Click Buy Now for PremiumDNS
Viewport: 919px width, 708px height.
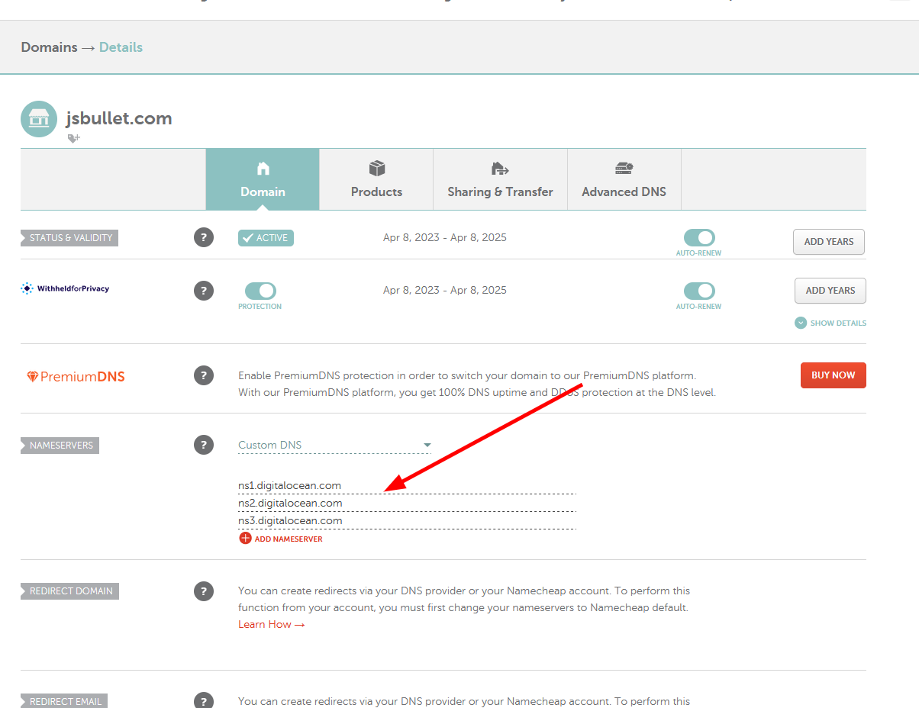click(x=833, y=375)
